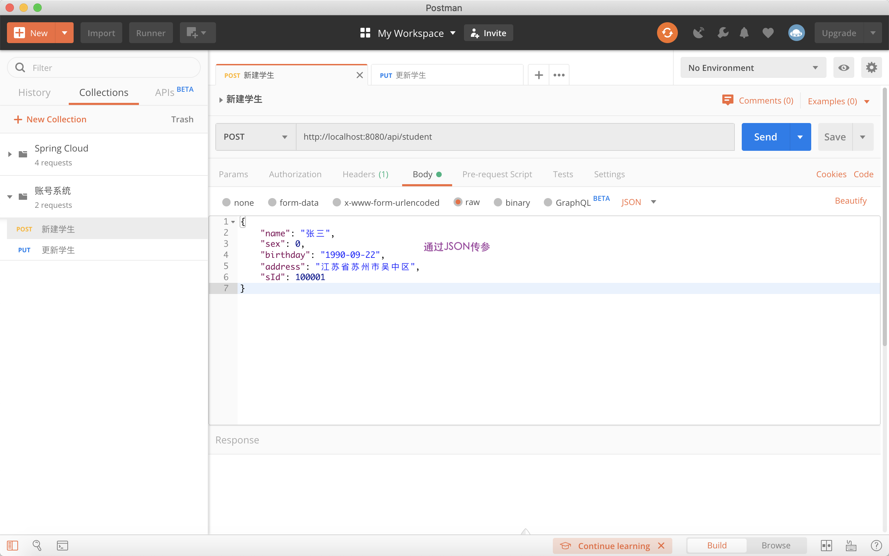Expand the 新建学生 request title
Image resolution: width=889 pixels, height=556 pixels.
click(x=221, y=100)
